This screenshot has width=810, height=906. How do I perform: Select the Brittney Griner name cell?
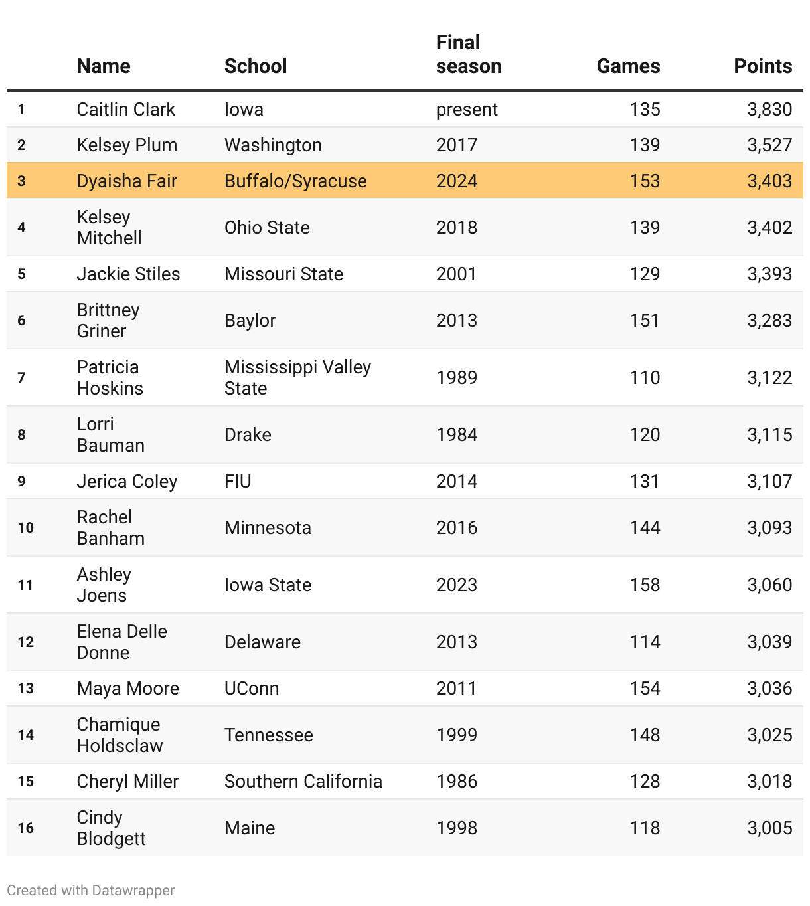pos(108,321)
